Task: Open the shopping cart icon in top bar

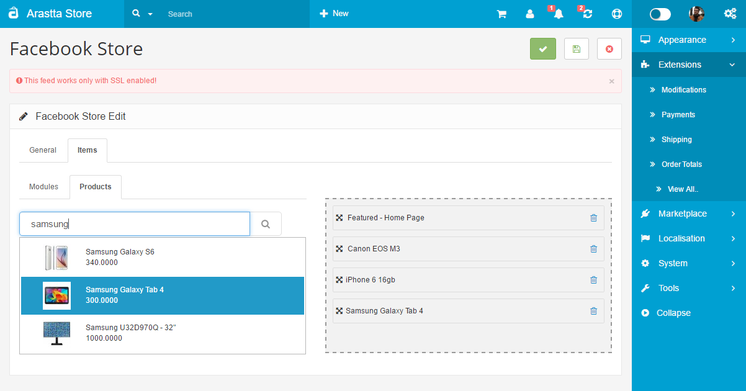Action: click(501, 14)
